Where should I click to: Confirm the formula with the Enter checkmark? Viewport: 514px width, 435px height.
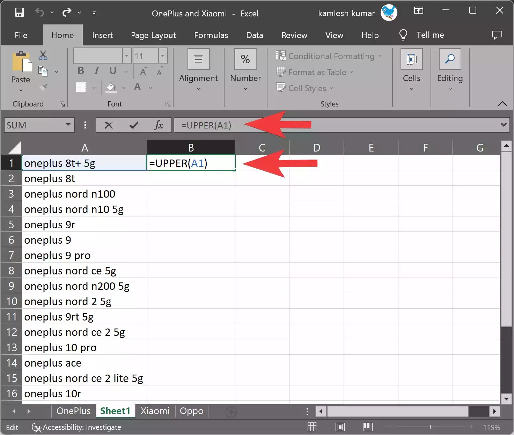(133, 125)
